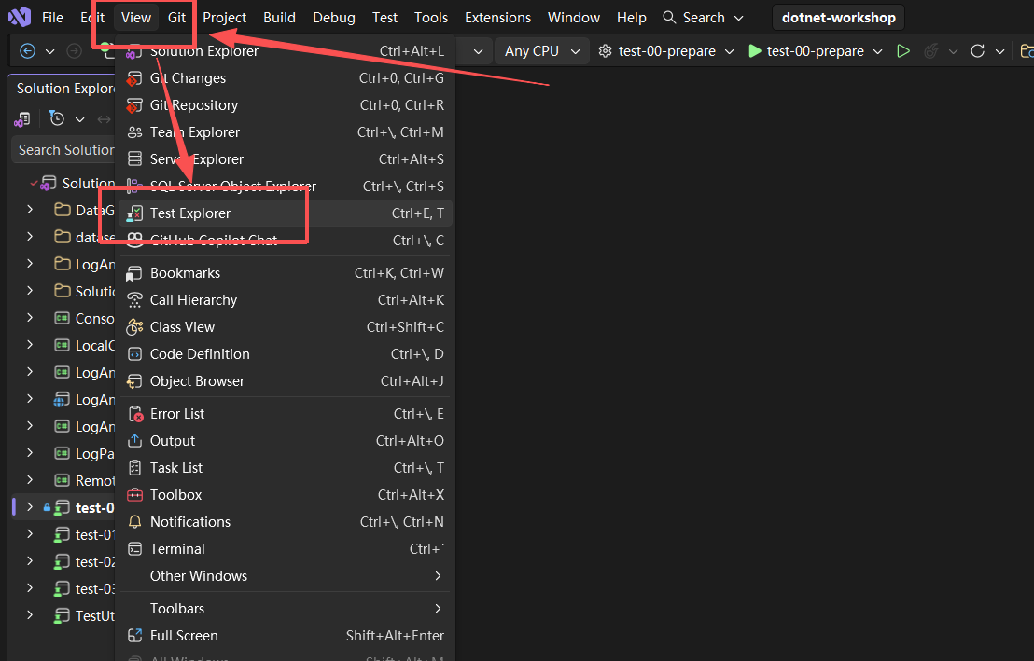Expand the TestUt project tree node
Screen dimensions: 1034x661
30,615
